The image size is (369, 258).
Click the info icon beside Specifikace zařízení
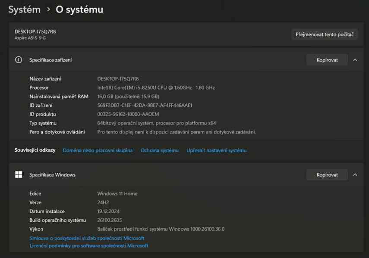(x=18, y=60)
